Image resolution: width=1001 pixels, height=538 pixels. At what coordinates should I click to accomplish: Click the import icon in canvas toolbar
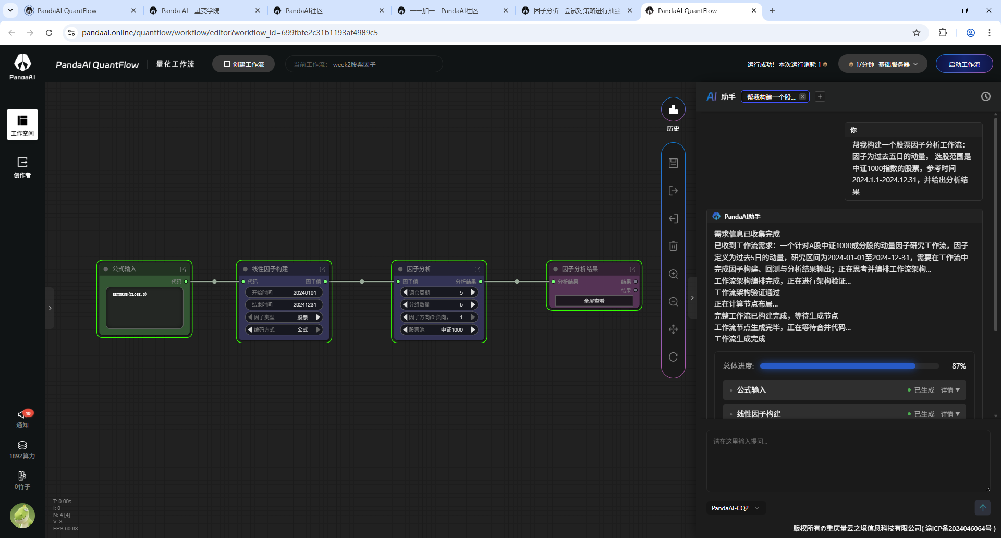pos(673,218)
